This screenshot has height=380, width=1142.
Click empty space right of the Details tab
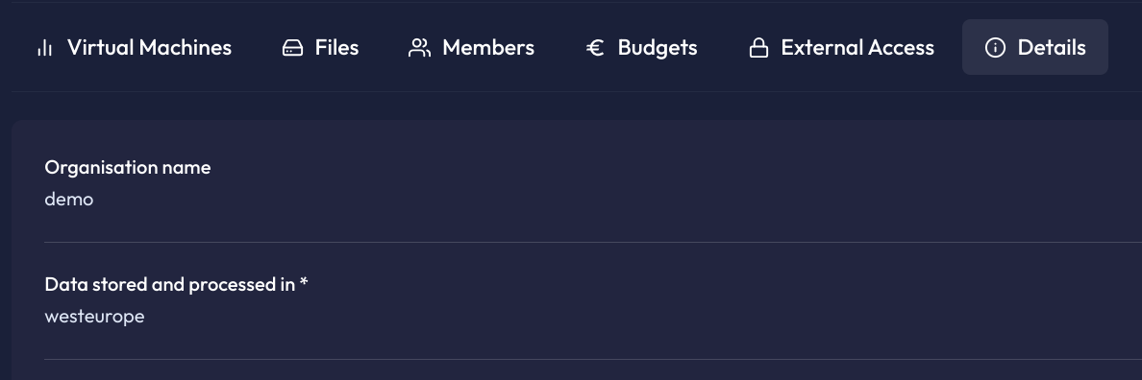1126,47
